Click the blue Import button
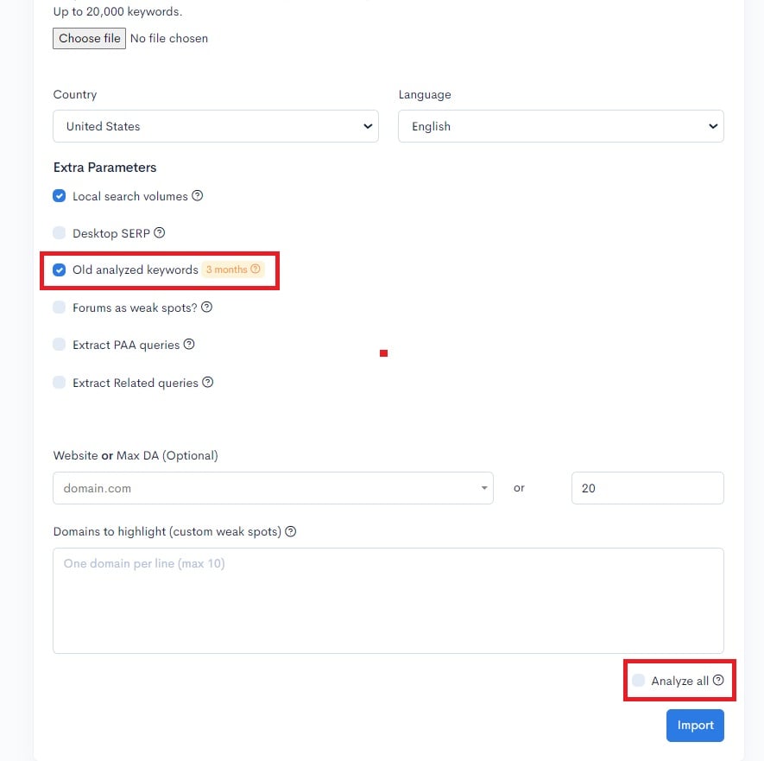This screenshot has width=764, height=761. click(695, 726)
